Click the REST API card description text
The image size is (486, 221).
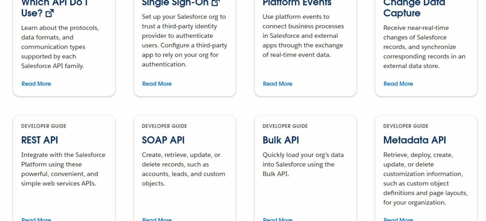tap(63, 169)
